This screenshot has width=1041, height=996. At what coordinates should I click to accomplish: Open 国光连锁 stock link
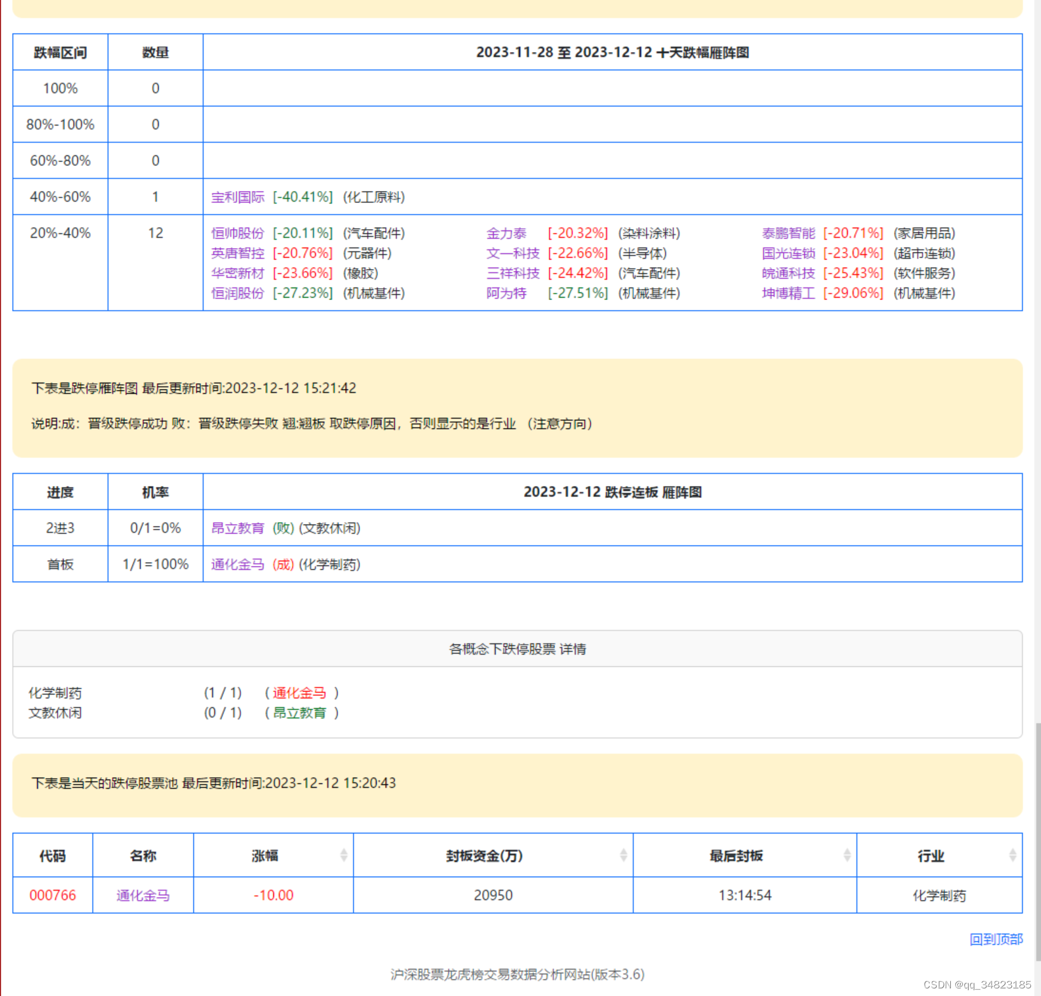coord(788,253)
